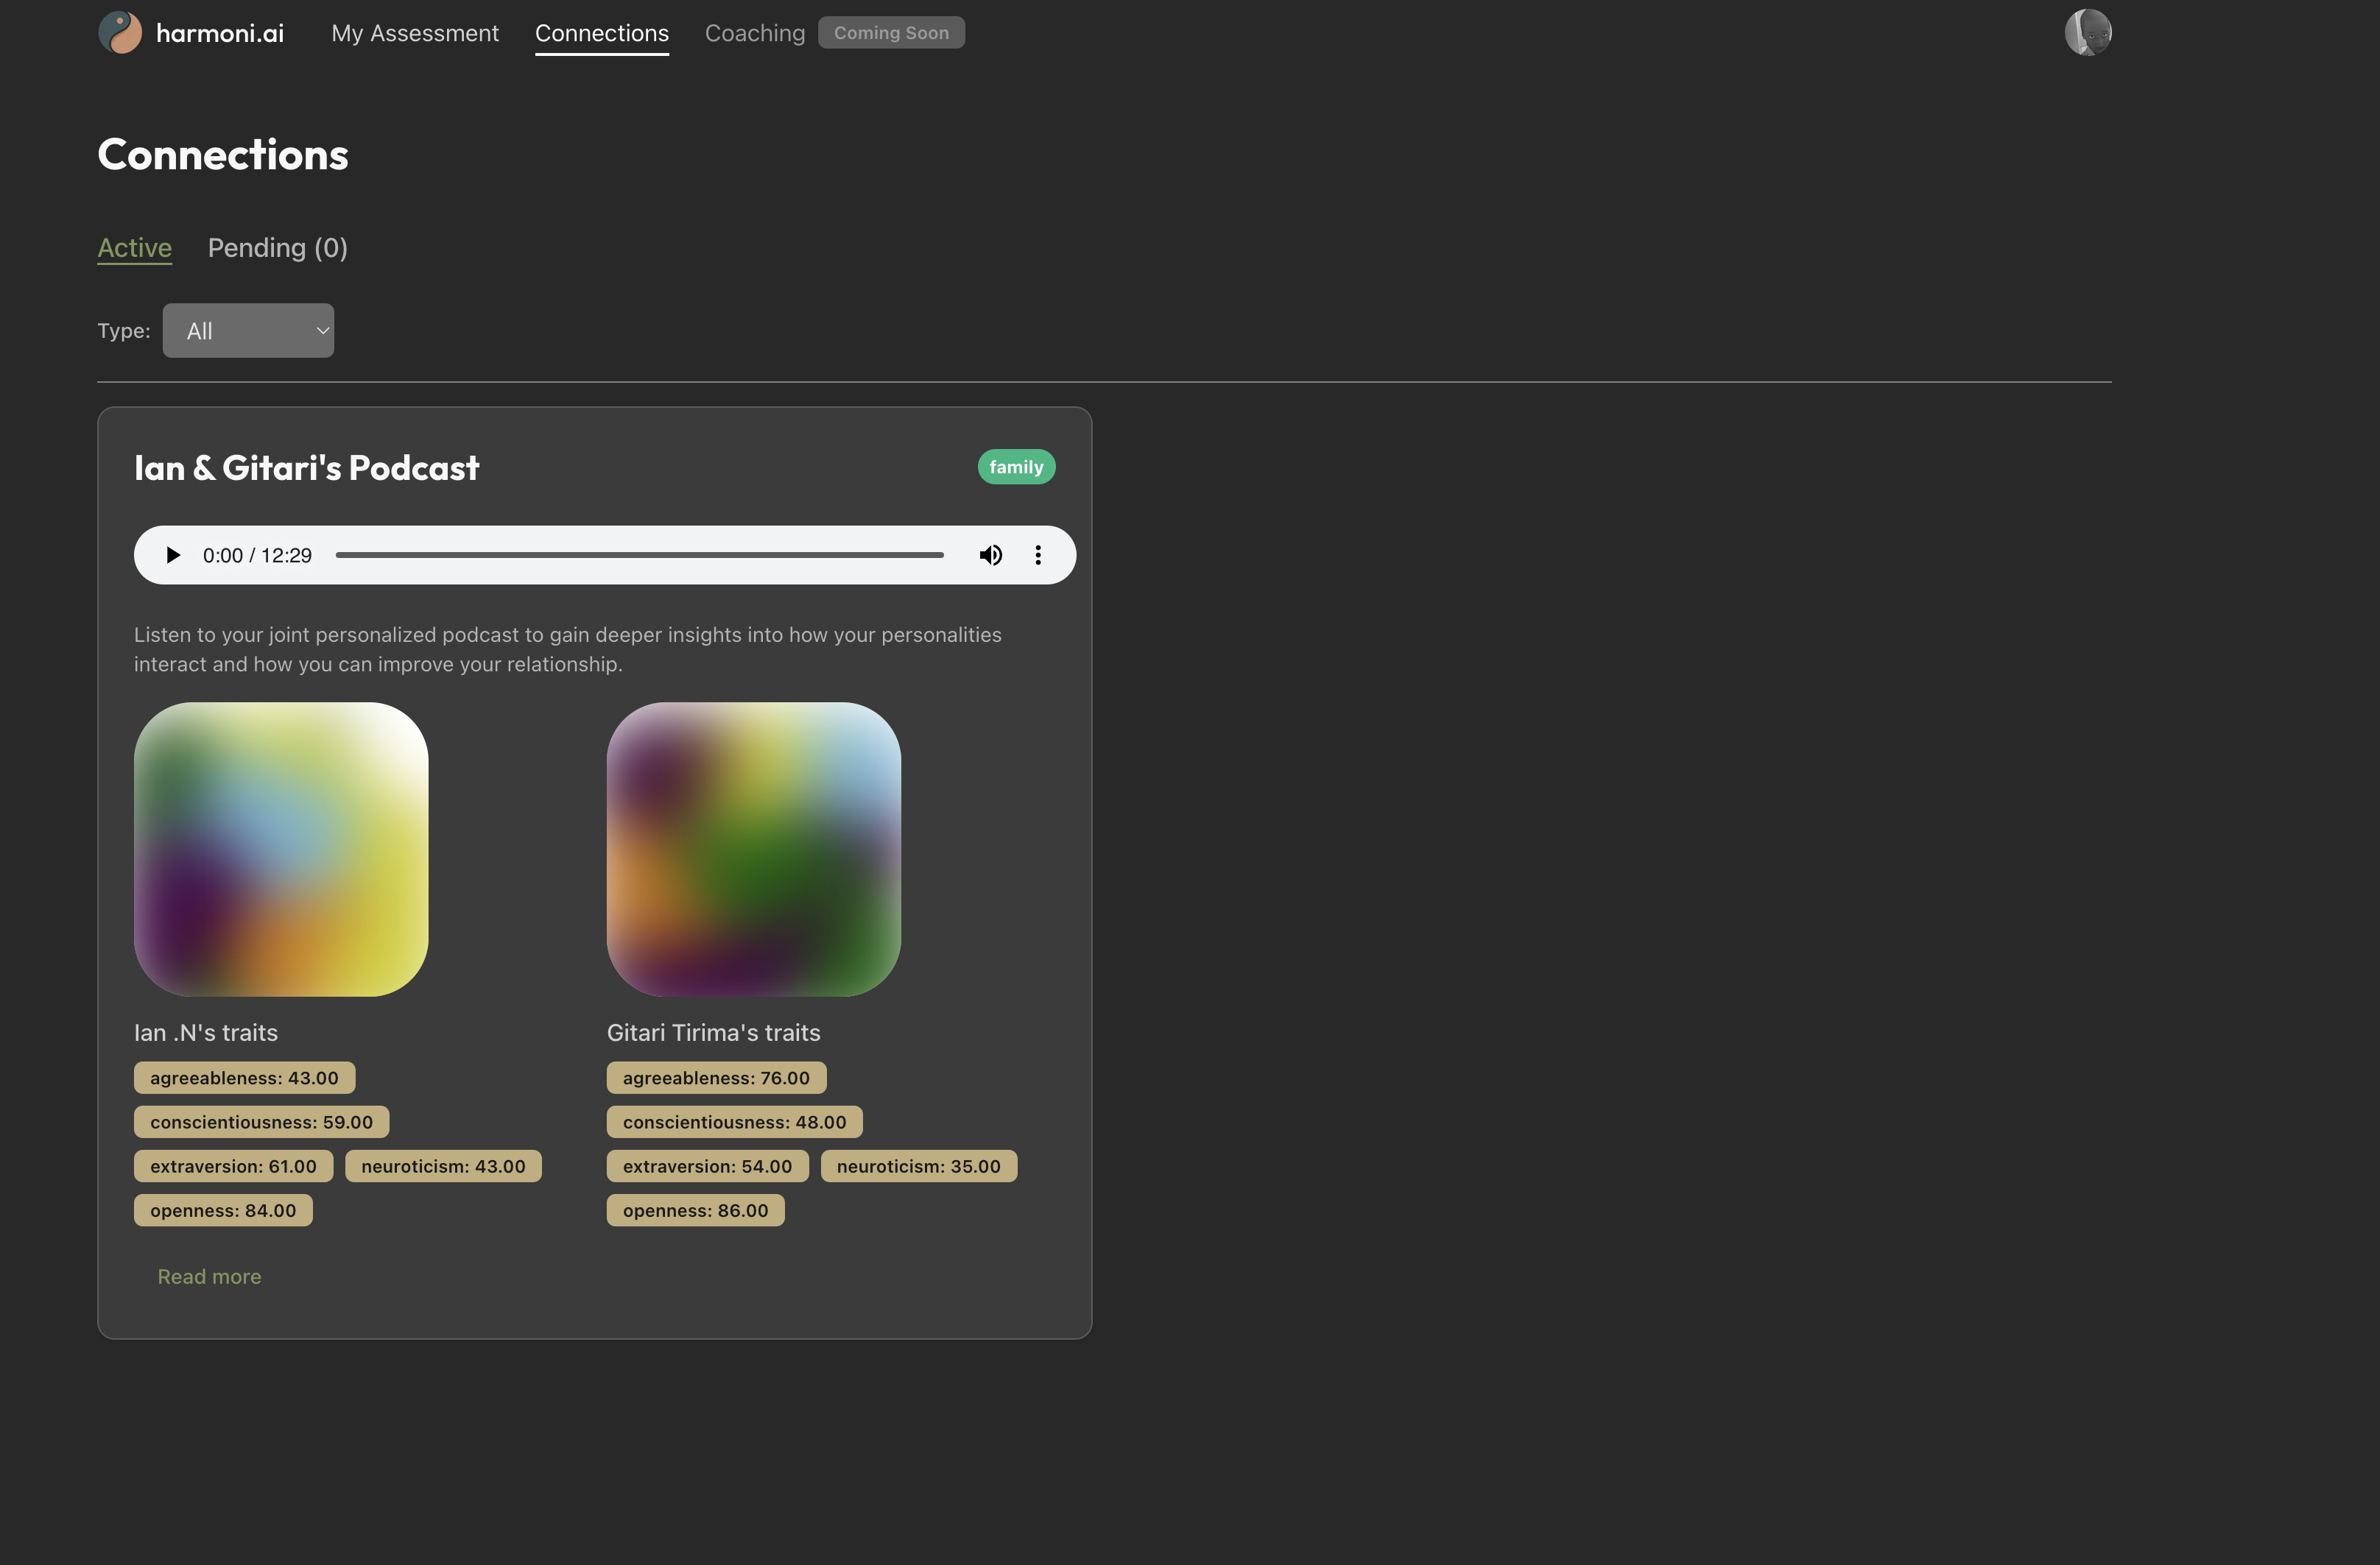
Task: Click the harmoni.ai brand name text
Action: pyautogui.click(x=220, y=33)
